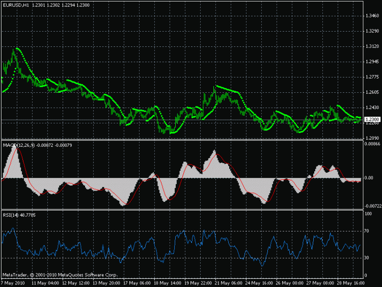
Task: Click the 11 May 04:00 time label
Action: tap(45, 283)
